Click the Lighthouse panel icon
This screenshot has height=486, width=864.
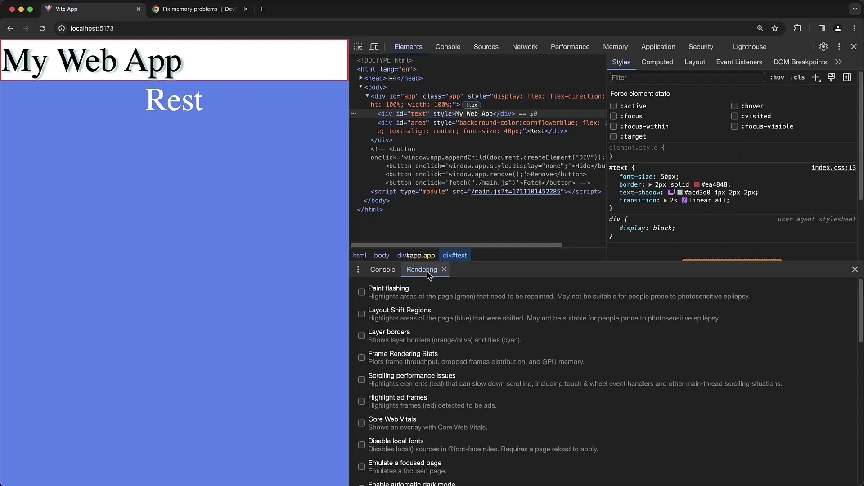(749, 46)
